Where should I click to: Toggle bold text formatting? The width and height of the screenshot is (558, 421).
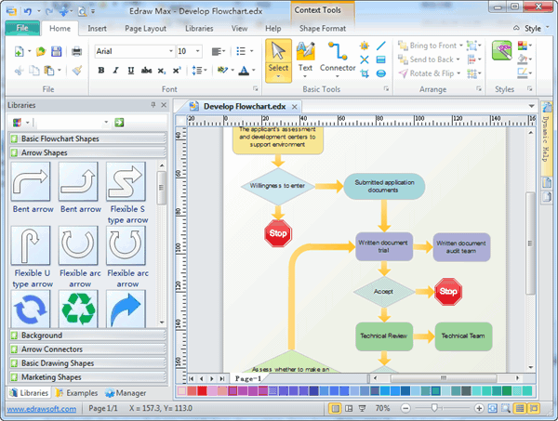coord(100,71)
